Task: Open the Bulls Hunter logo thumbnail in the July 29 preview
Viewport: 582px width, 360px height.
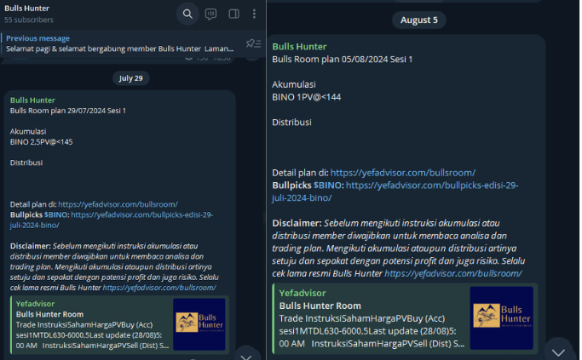Action: pyautogui.click(x=199, y=324)
